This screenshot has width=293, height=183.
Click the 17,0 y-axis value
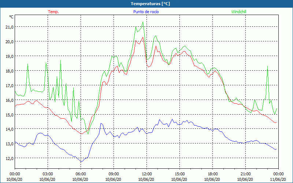click(10, 86)
